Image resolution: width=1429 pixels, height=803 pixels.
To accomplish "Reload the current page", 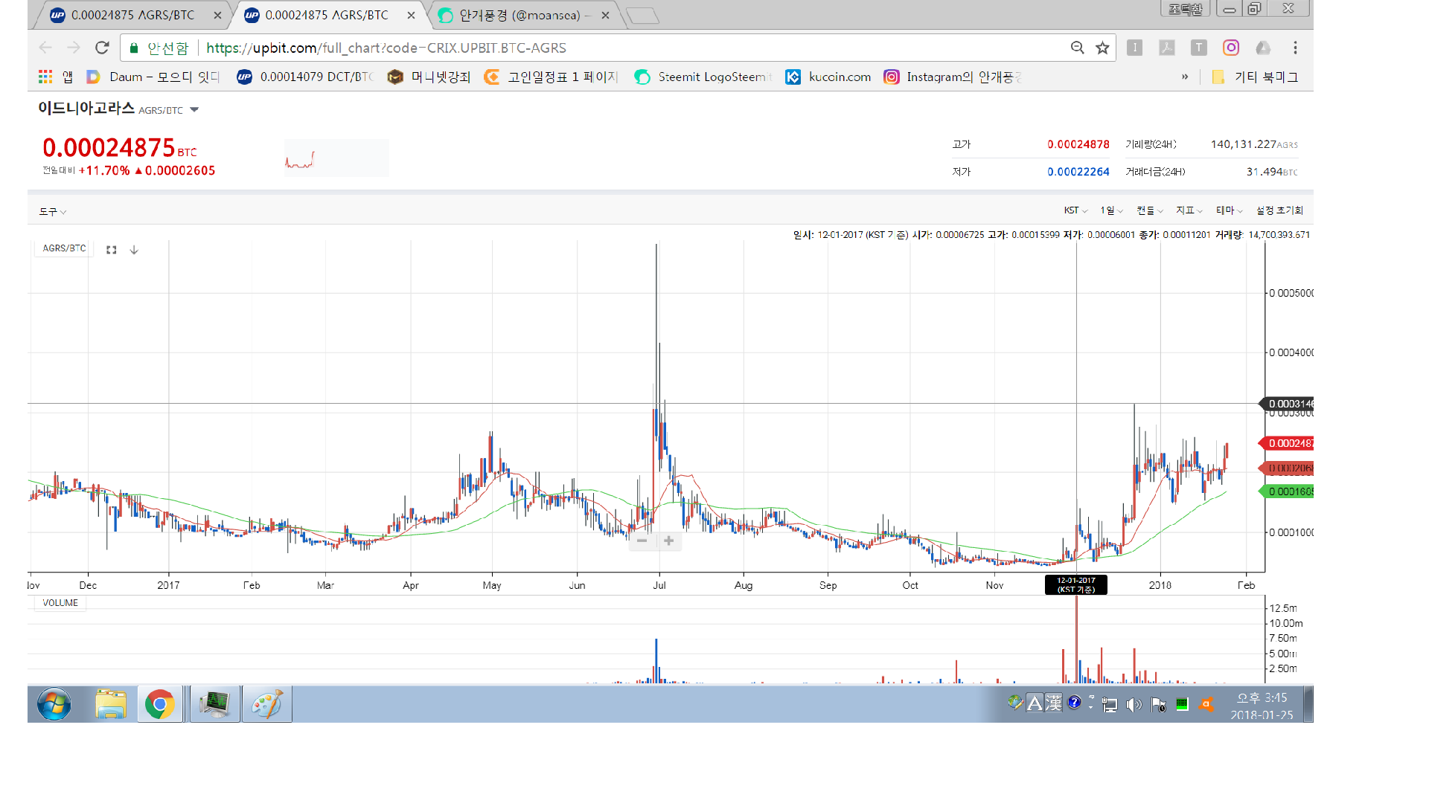I will click(102, 48).
